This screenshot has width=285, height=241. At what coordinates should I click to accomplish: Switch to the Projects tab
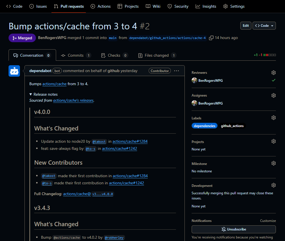[128, 6]
